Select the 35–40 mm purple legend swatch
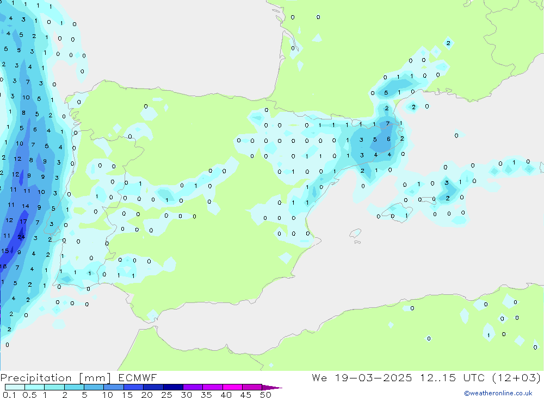 (213, 387)
